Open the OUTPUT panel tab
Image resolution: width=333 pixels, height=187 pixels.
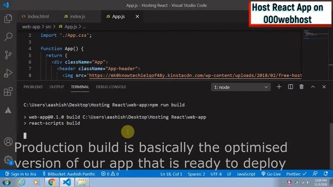57,87
